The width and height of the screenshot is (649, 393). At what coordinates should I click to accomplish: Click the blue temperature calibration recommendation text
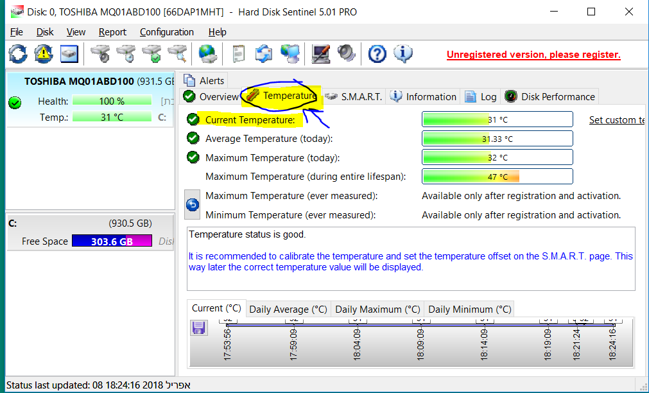click(x=411, y=261)
